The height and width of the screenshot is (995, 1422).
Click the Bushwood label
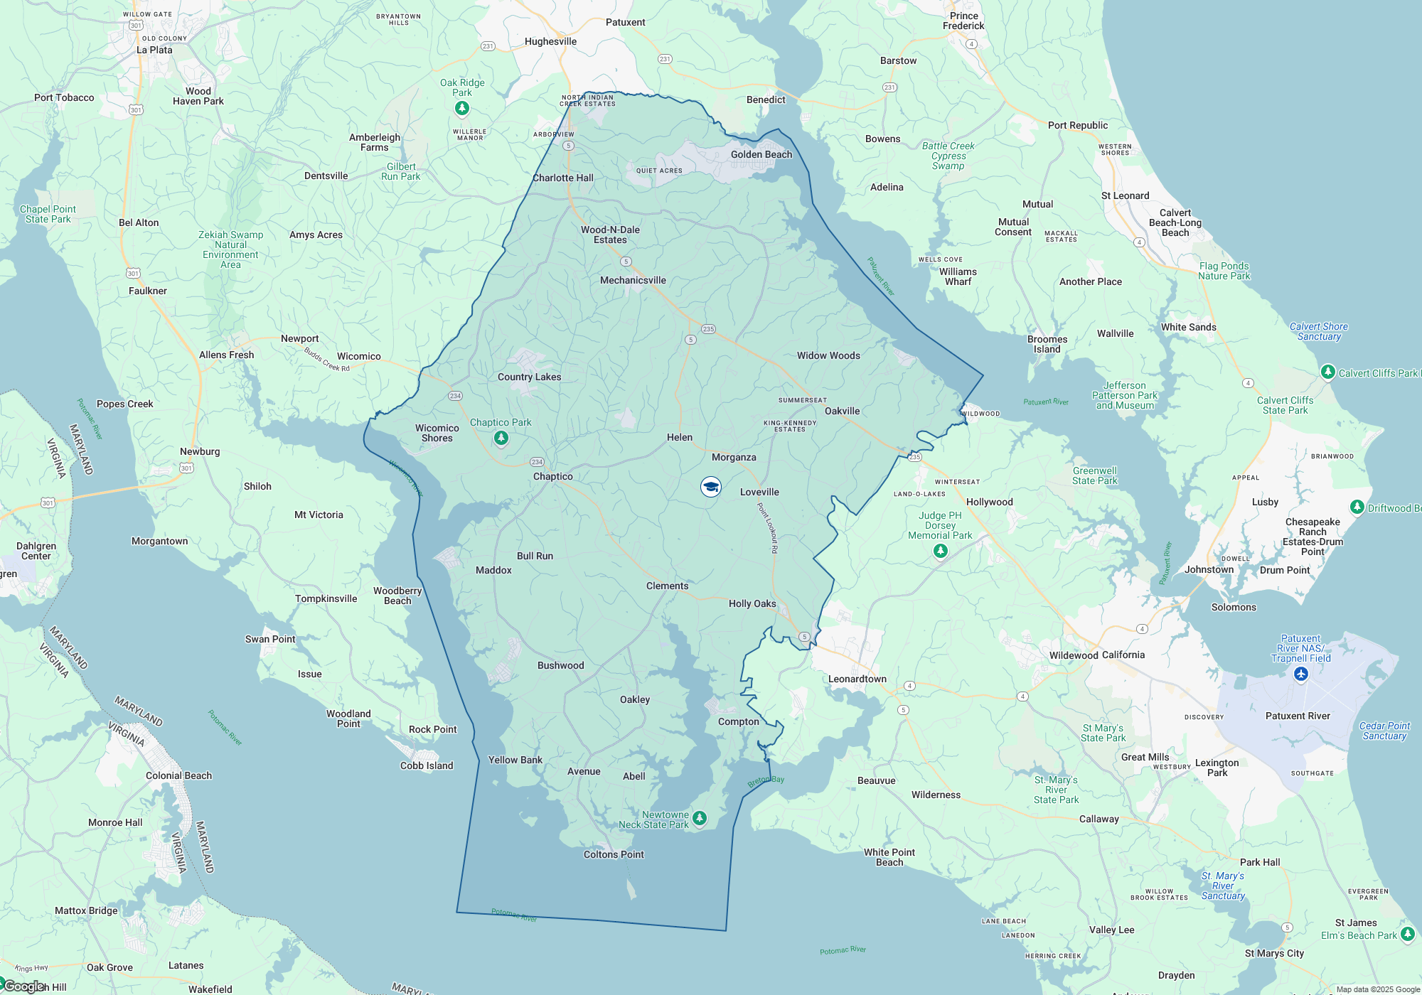pos(560,665)
